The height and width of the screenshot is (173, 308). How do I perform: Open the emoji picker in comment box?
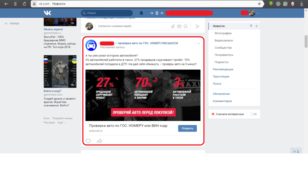(186, 26)
